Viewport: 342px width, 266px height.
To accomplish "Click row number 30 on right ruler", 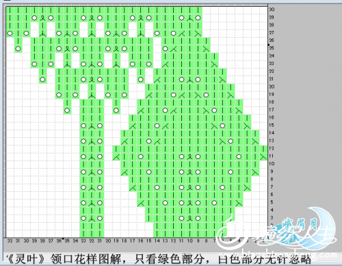I will click(272, 10).
